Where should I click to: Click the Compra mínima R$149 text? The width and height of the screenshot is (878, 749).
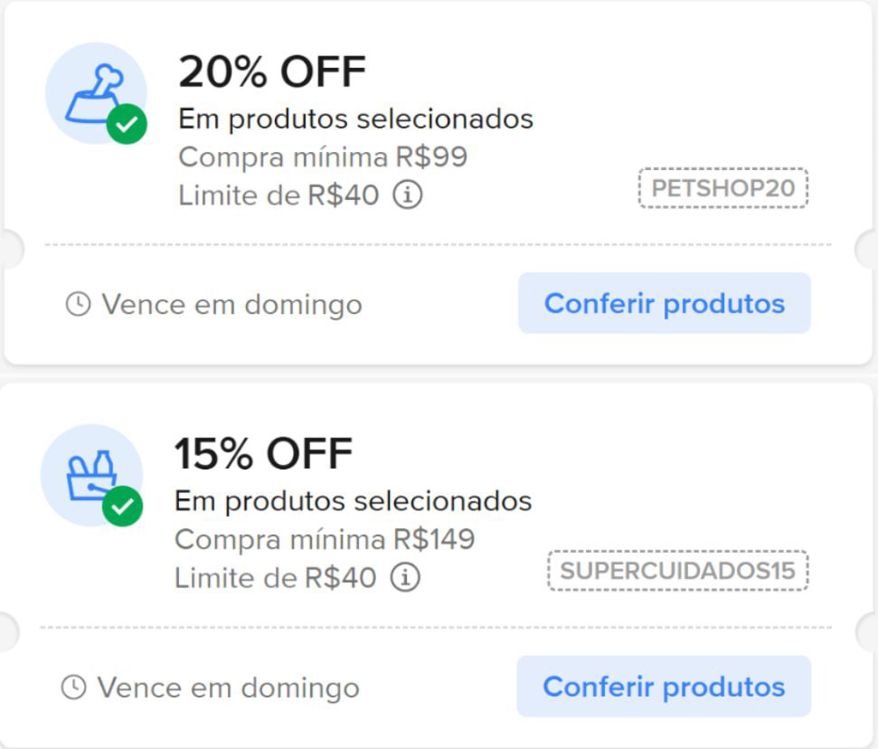[x=325, y=540]
